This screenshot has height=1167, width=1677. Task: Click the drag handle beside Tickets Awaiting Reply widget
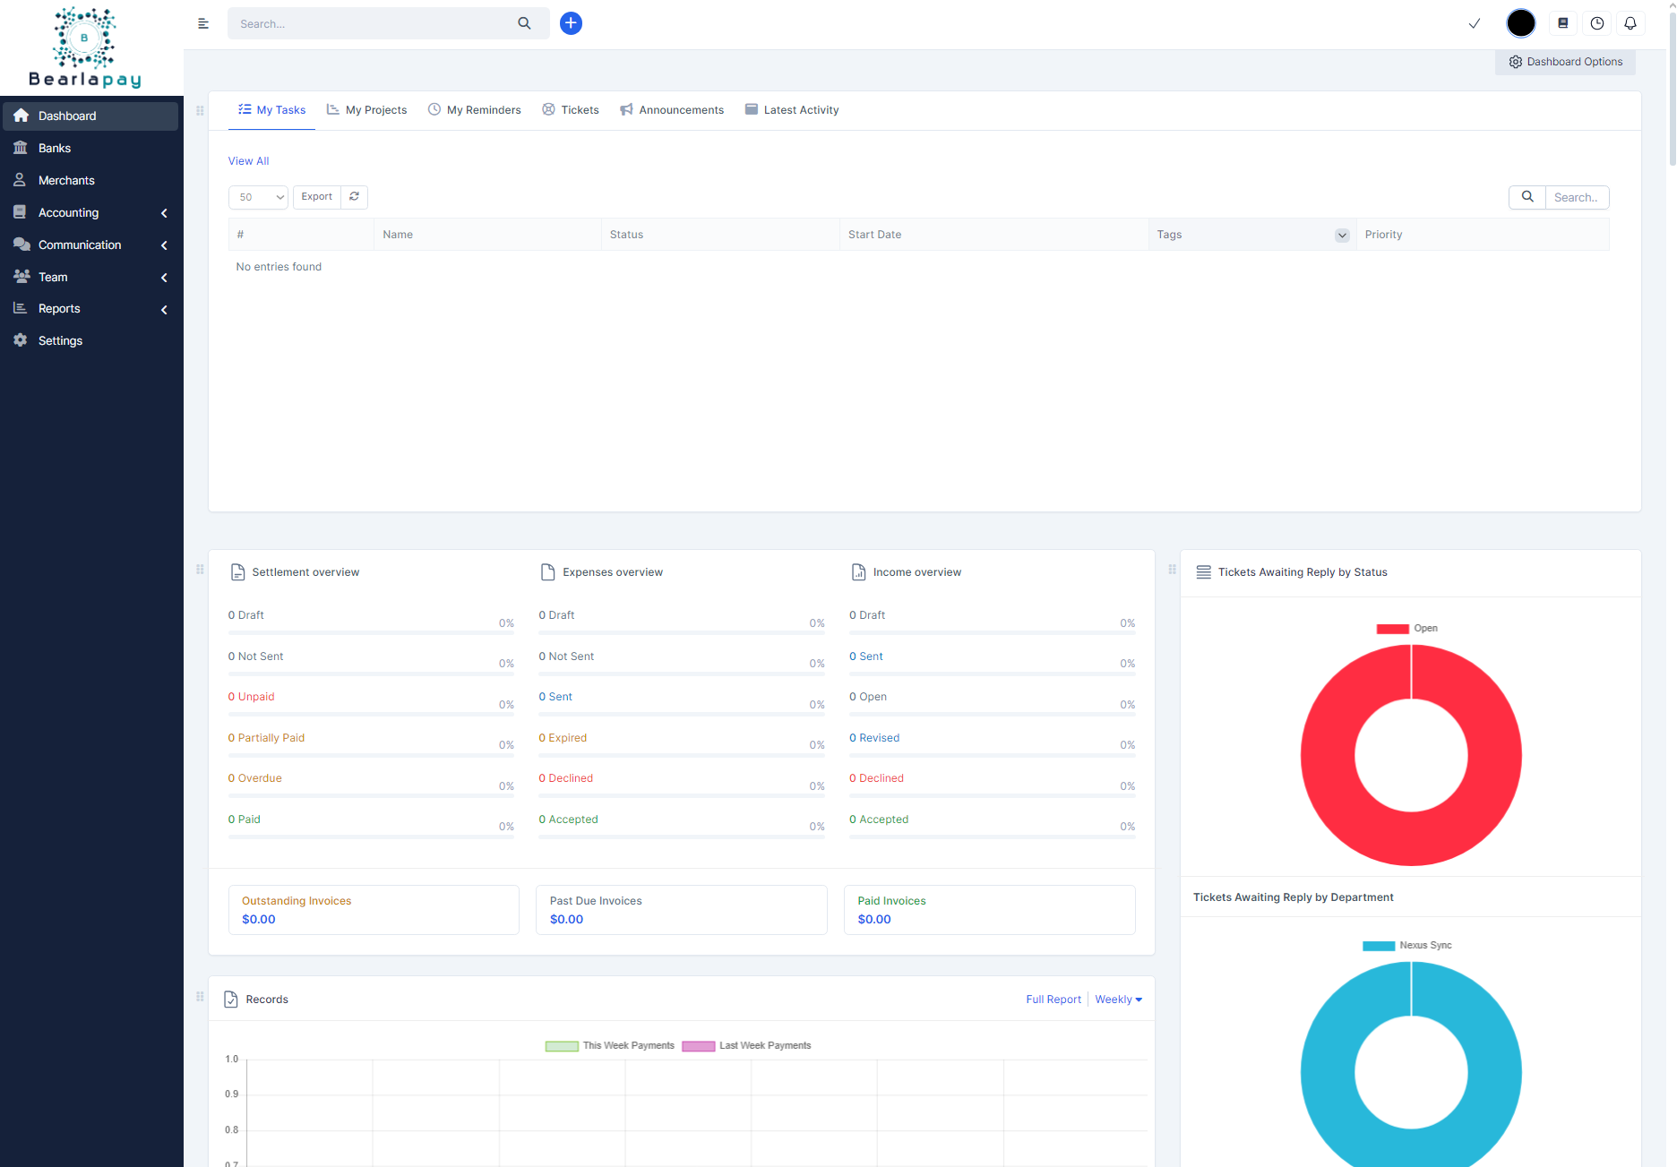pos(1172,570)
